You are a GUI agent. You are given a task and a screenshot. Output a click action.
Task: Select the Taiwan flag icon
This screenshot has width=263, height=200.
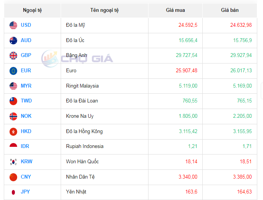coord(13,101)
